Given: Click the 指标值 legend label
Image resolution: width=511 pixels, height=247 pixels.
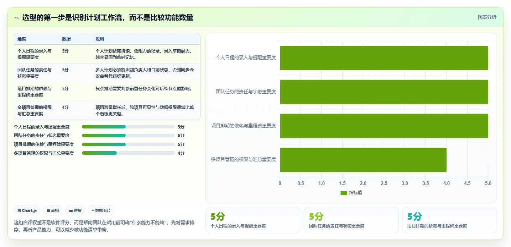Looking at the screenshot, I should tap(355, 193).
